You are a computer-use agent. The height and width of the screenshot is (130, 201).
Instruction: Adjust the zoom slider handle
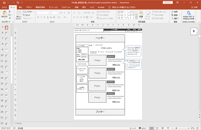tap(176, 128)
